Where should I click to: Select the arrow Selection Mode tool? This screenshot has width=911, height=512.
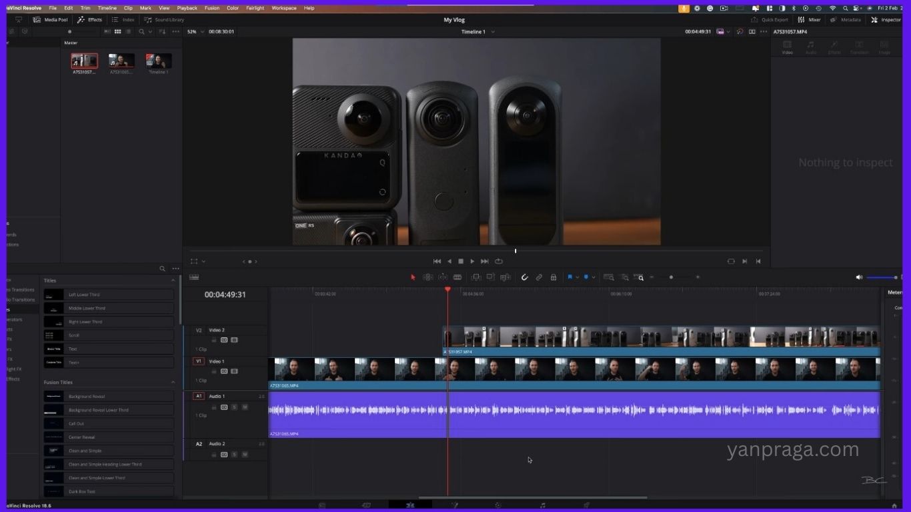pyautogui.click(x=413, y=277)
